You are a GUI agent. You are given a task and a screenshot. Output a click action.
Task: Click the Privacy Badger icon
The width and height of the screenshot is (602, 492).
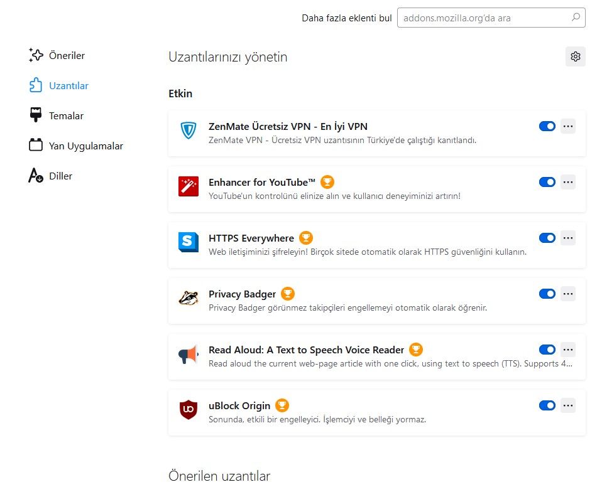pyautogui.click(x=189, y=297)
